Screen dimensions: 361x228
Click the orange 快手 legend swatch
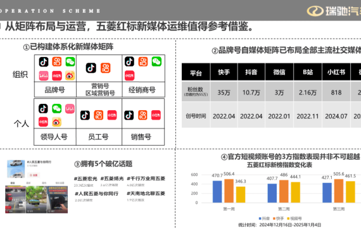(x=274, y=218)
